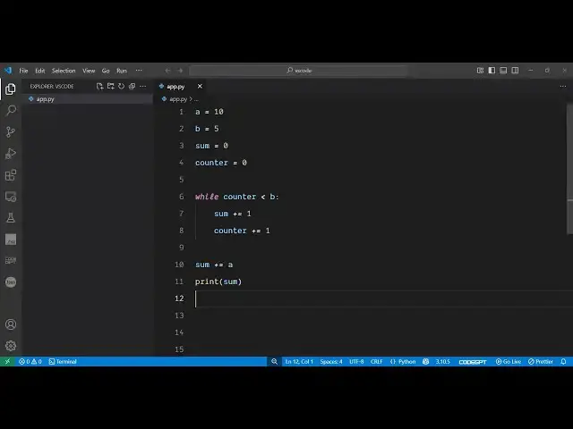
Task: Click on 'counter = 0' code line
Action: coord(221,163)
